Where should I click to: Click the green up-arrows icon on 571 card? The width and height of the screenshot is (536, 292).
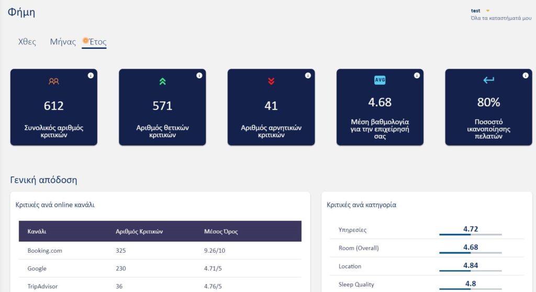pos(162,82)
